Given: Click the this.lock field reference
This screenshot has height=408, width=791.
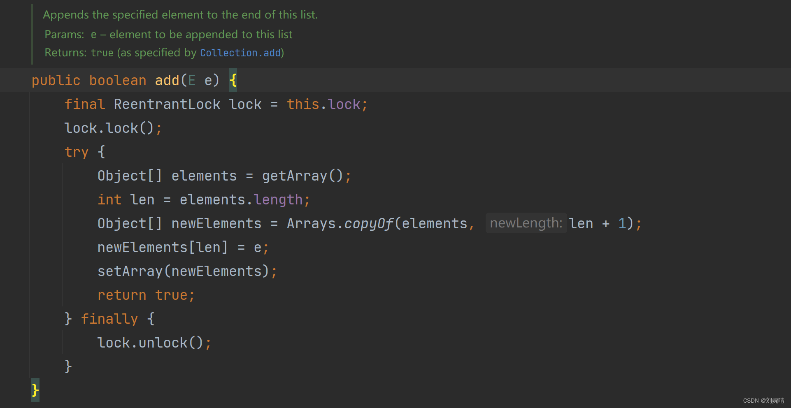Looking at the screenshot, I should point(323,104).
